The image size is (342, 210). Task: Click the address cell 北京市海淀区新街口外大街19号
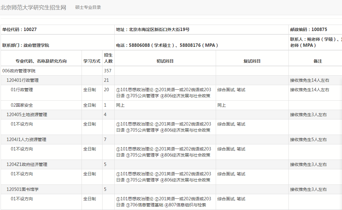pos(153,29)
